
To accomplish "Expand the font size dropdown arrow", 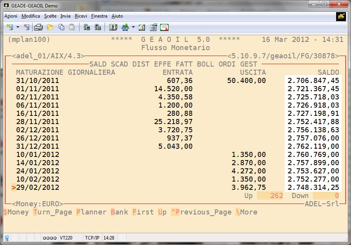I will point(133,27).
